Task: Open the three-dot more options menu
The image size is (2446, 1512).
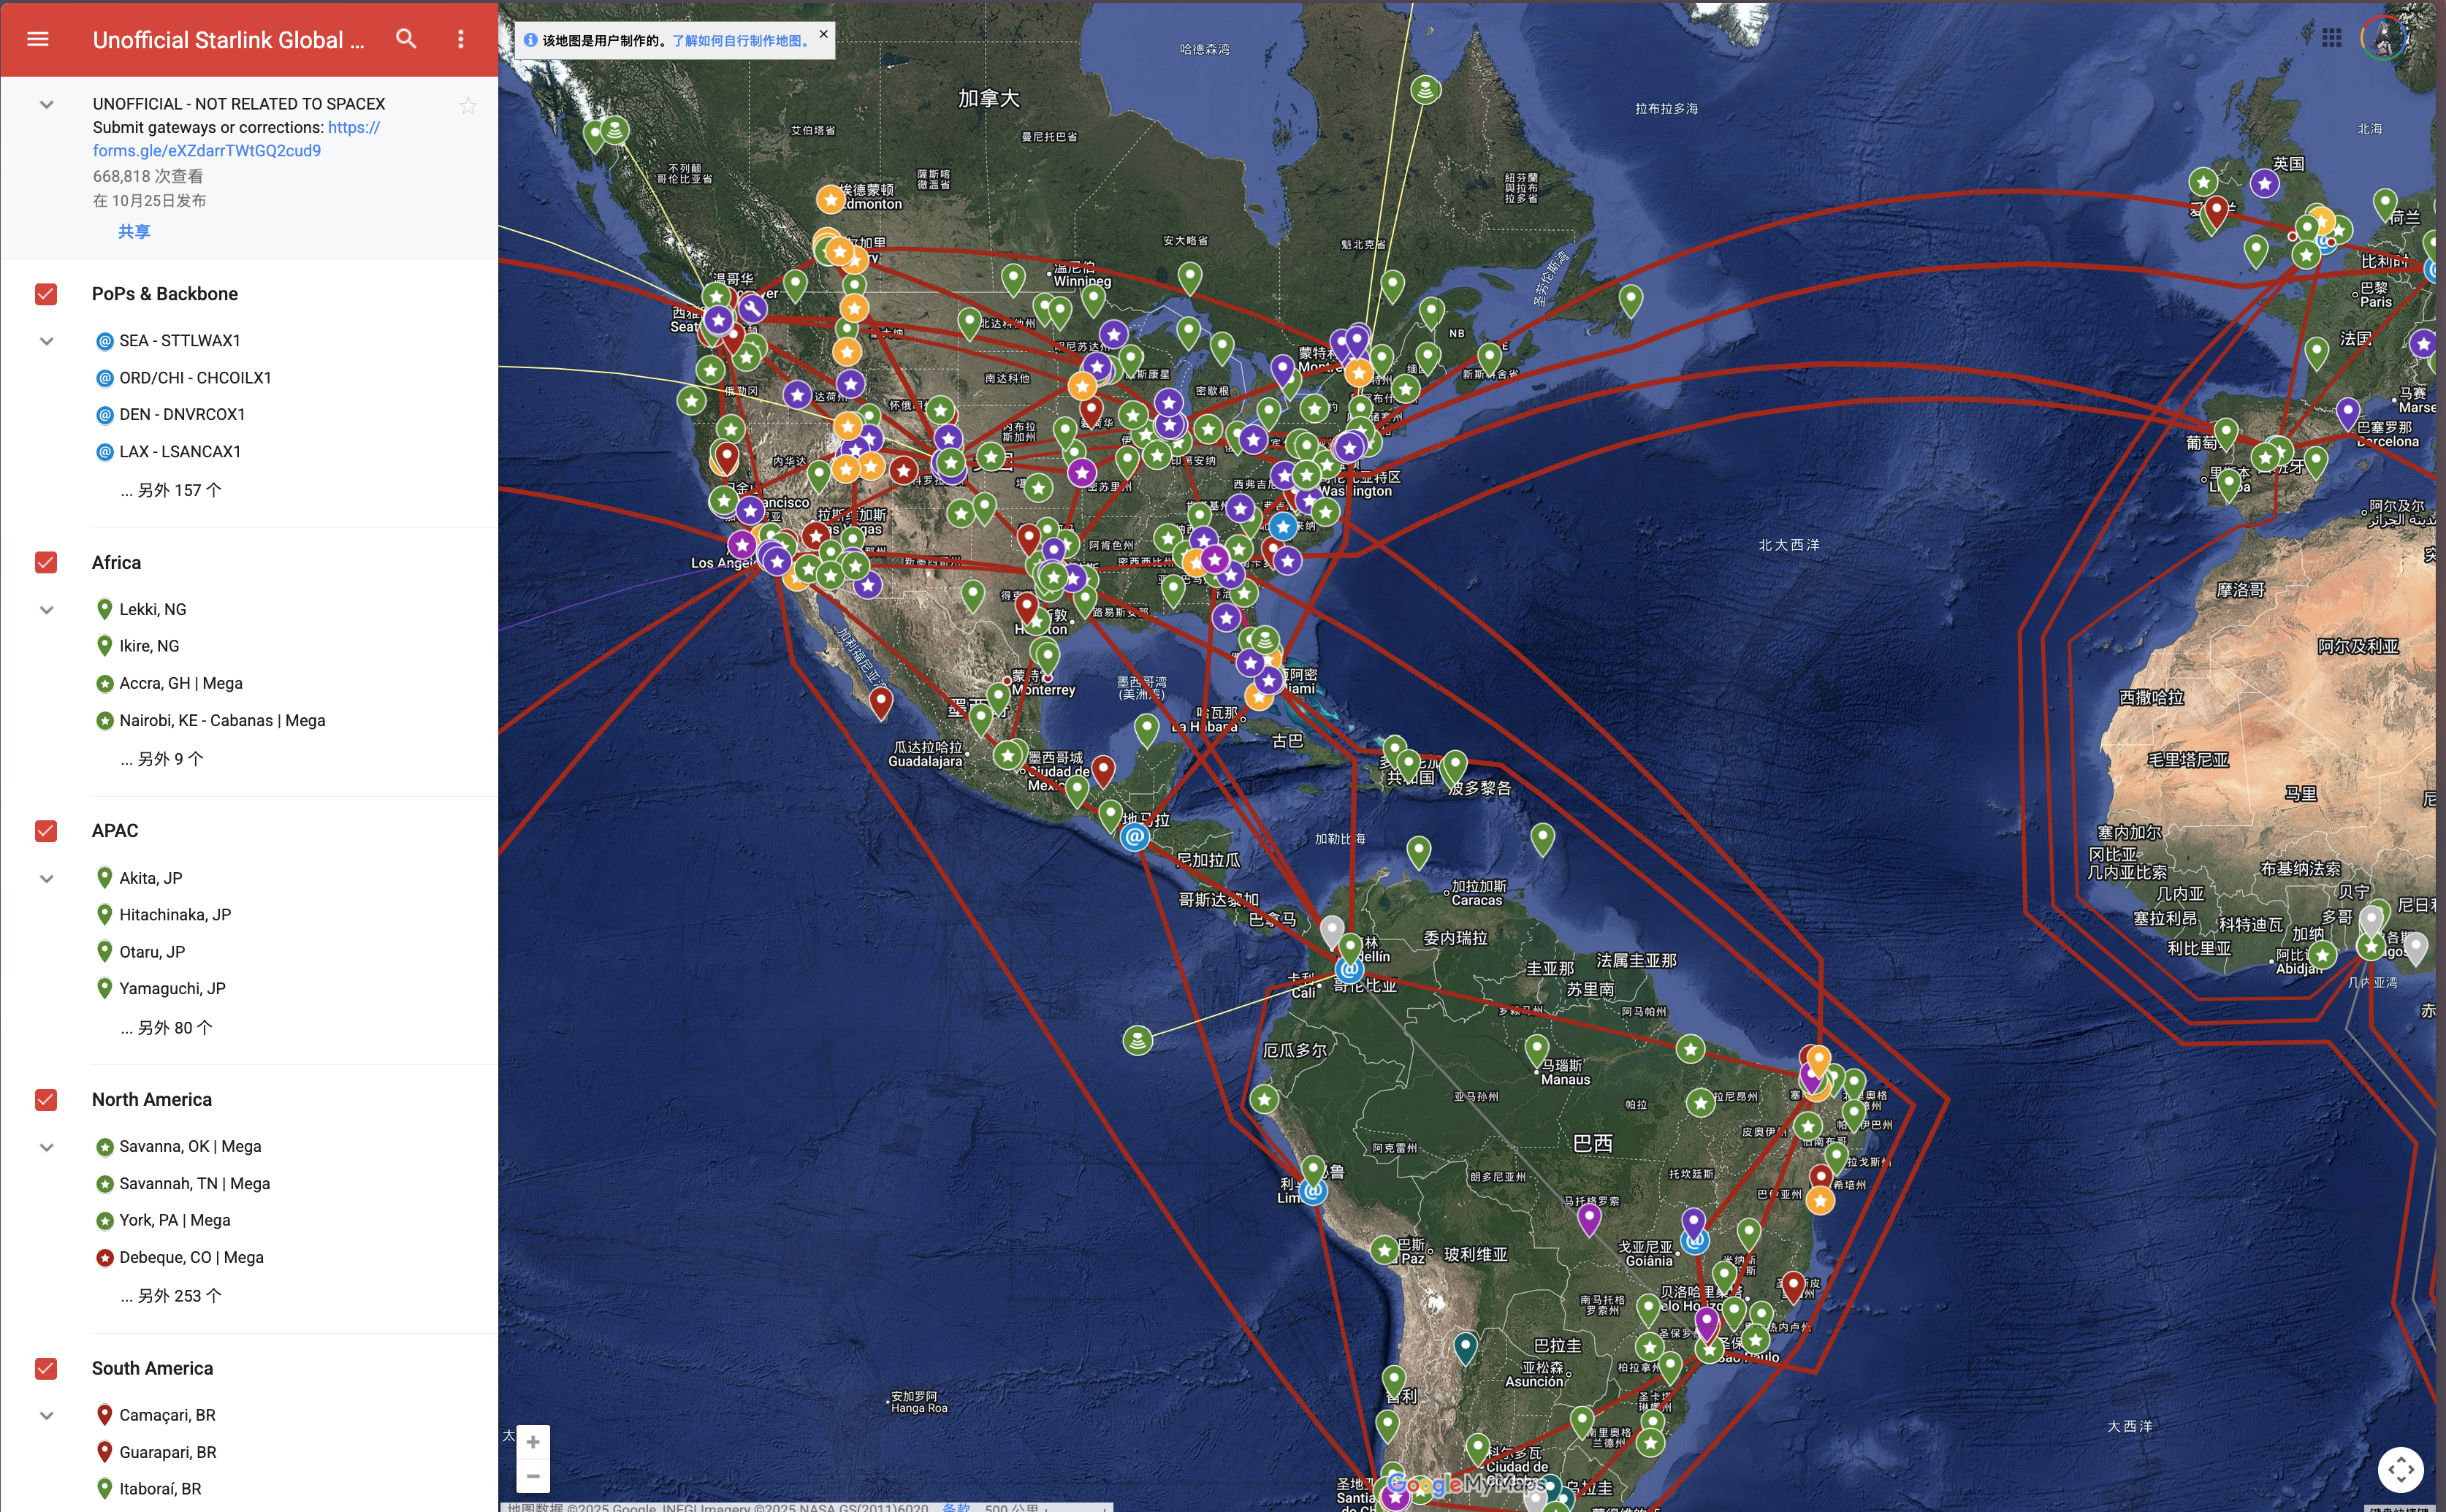Action: click(461, 39)
